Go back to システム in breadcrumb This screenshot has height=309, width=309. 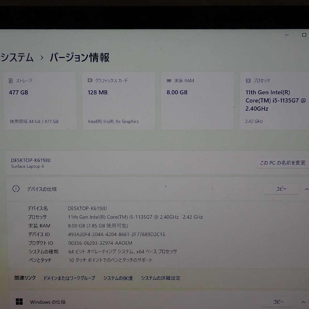click(x=17, y=57)
